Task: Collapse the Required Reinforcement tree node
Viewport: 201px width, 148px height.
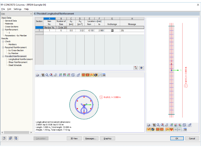Action: (3, 47)
